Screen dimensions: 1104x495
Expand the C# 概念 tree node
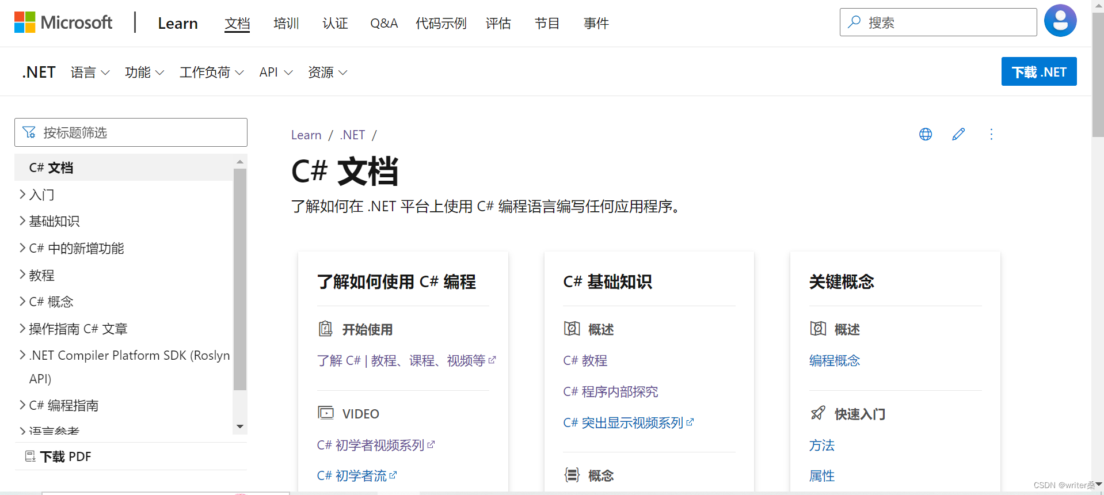click(22, 302)
